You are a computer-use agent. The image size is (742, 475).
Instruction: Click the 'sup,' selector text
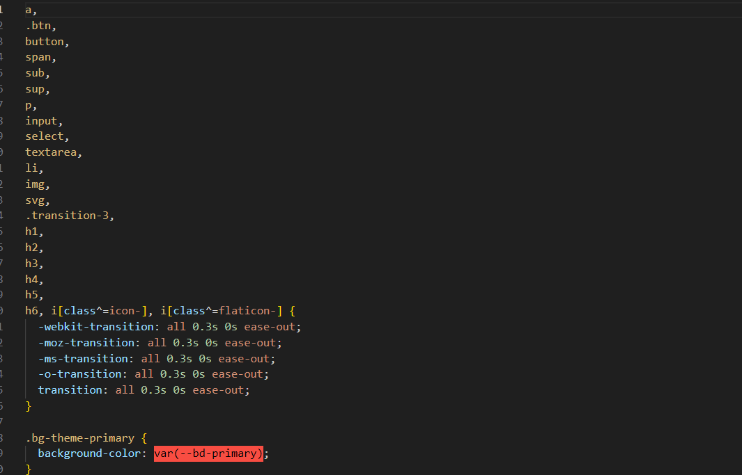pos(38,89)
